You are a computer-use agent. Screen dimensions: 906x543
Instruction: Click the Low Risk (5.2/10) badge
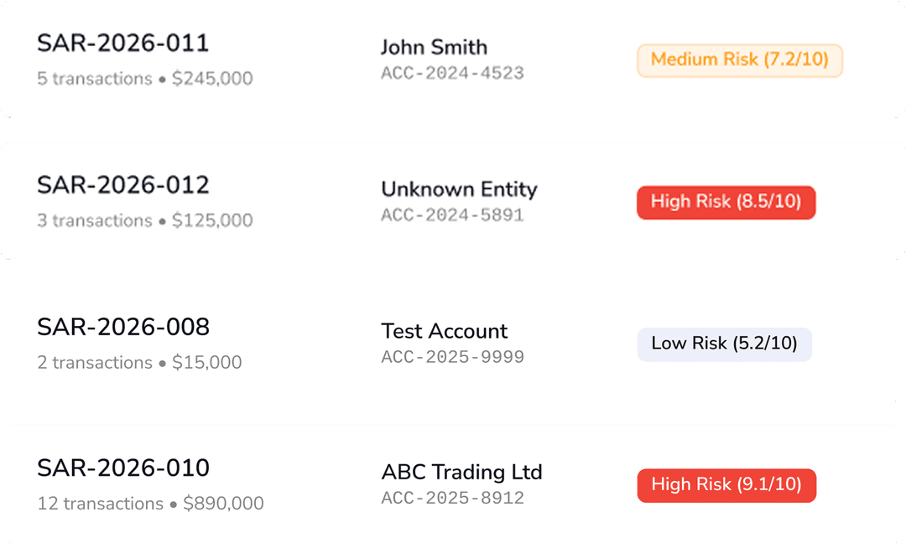[x=725, y=344]
